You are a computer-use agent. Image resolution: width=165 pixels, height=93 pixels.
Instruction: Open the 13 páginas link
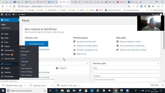pyautogui.click(x=62, y=68)
